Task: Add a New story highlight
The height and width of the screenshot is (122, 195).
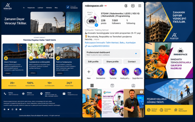Action: click(89, 72)
